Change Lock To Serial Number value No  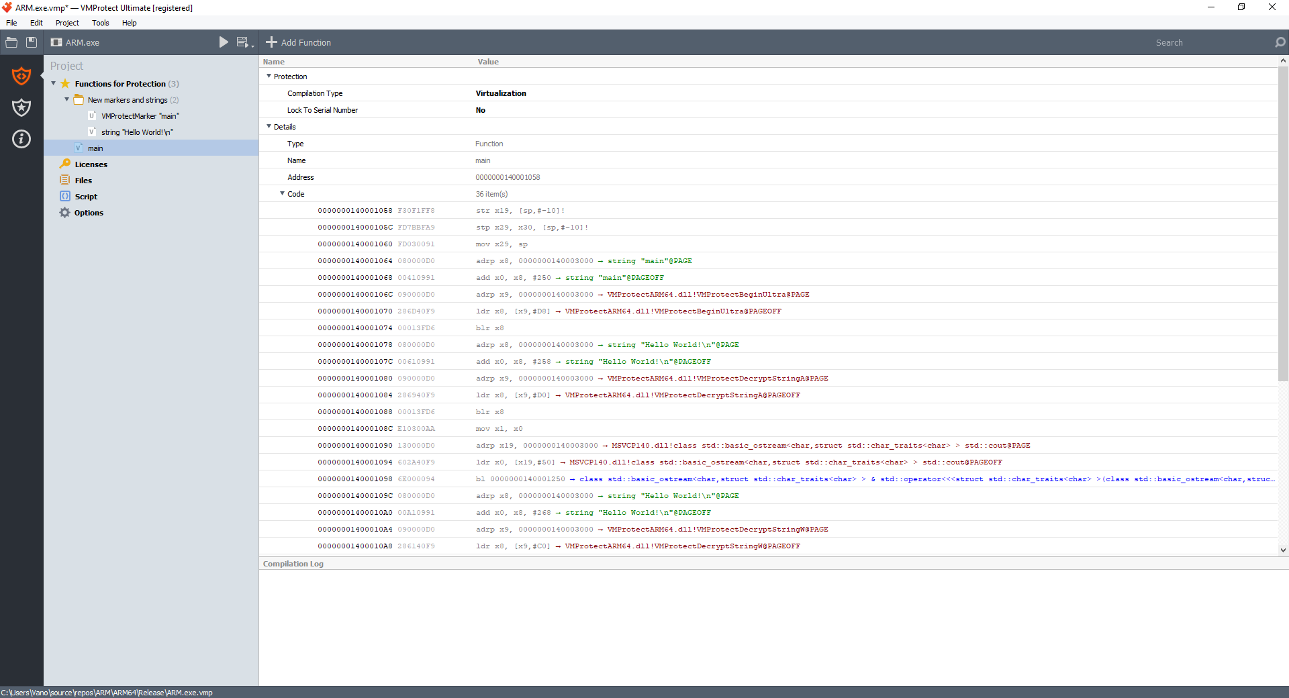point(481,110)
